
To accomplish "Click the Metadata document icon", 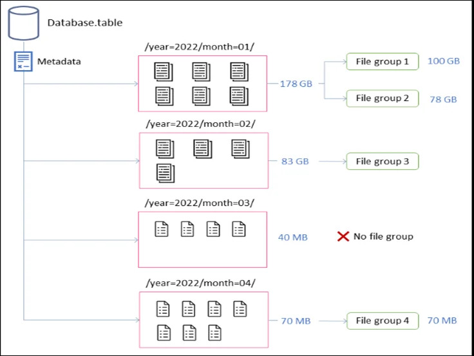I will [x=23, y=61].
